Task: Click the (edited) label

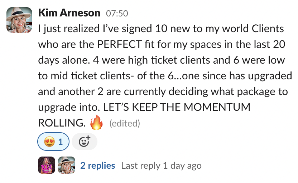Action: pos(124,123)
